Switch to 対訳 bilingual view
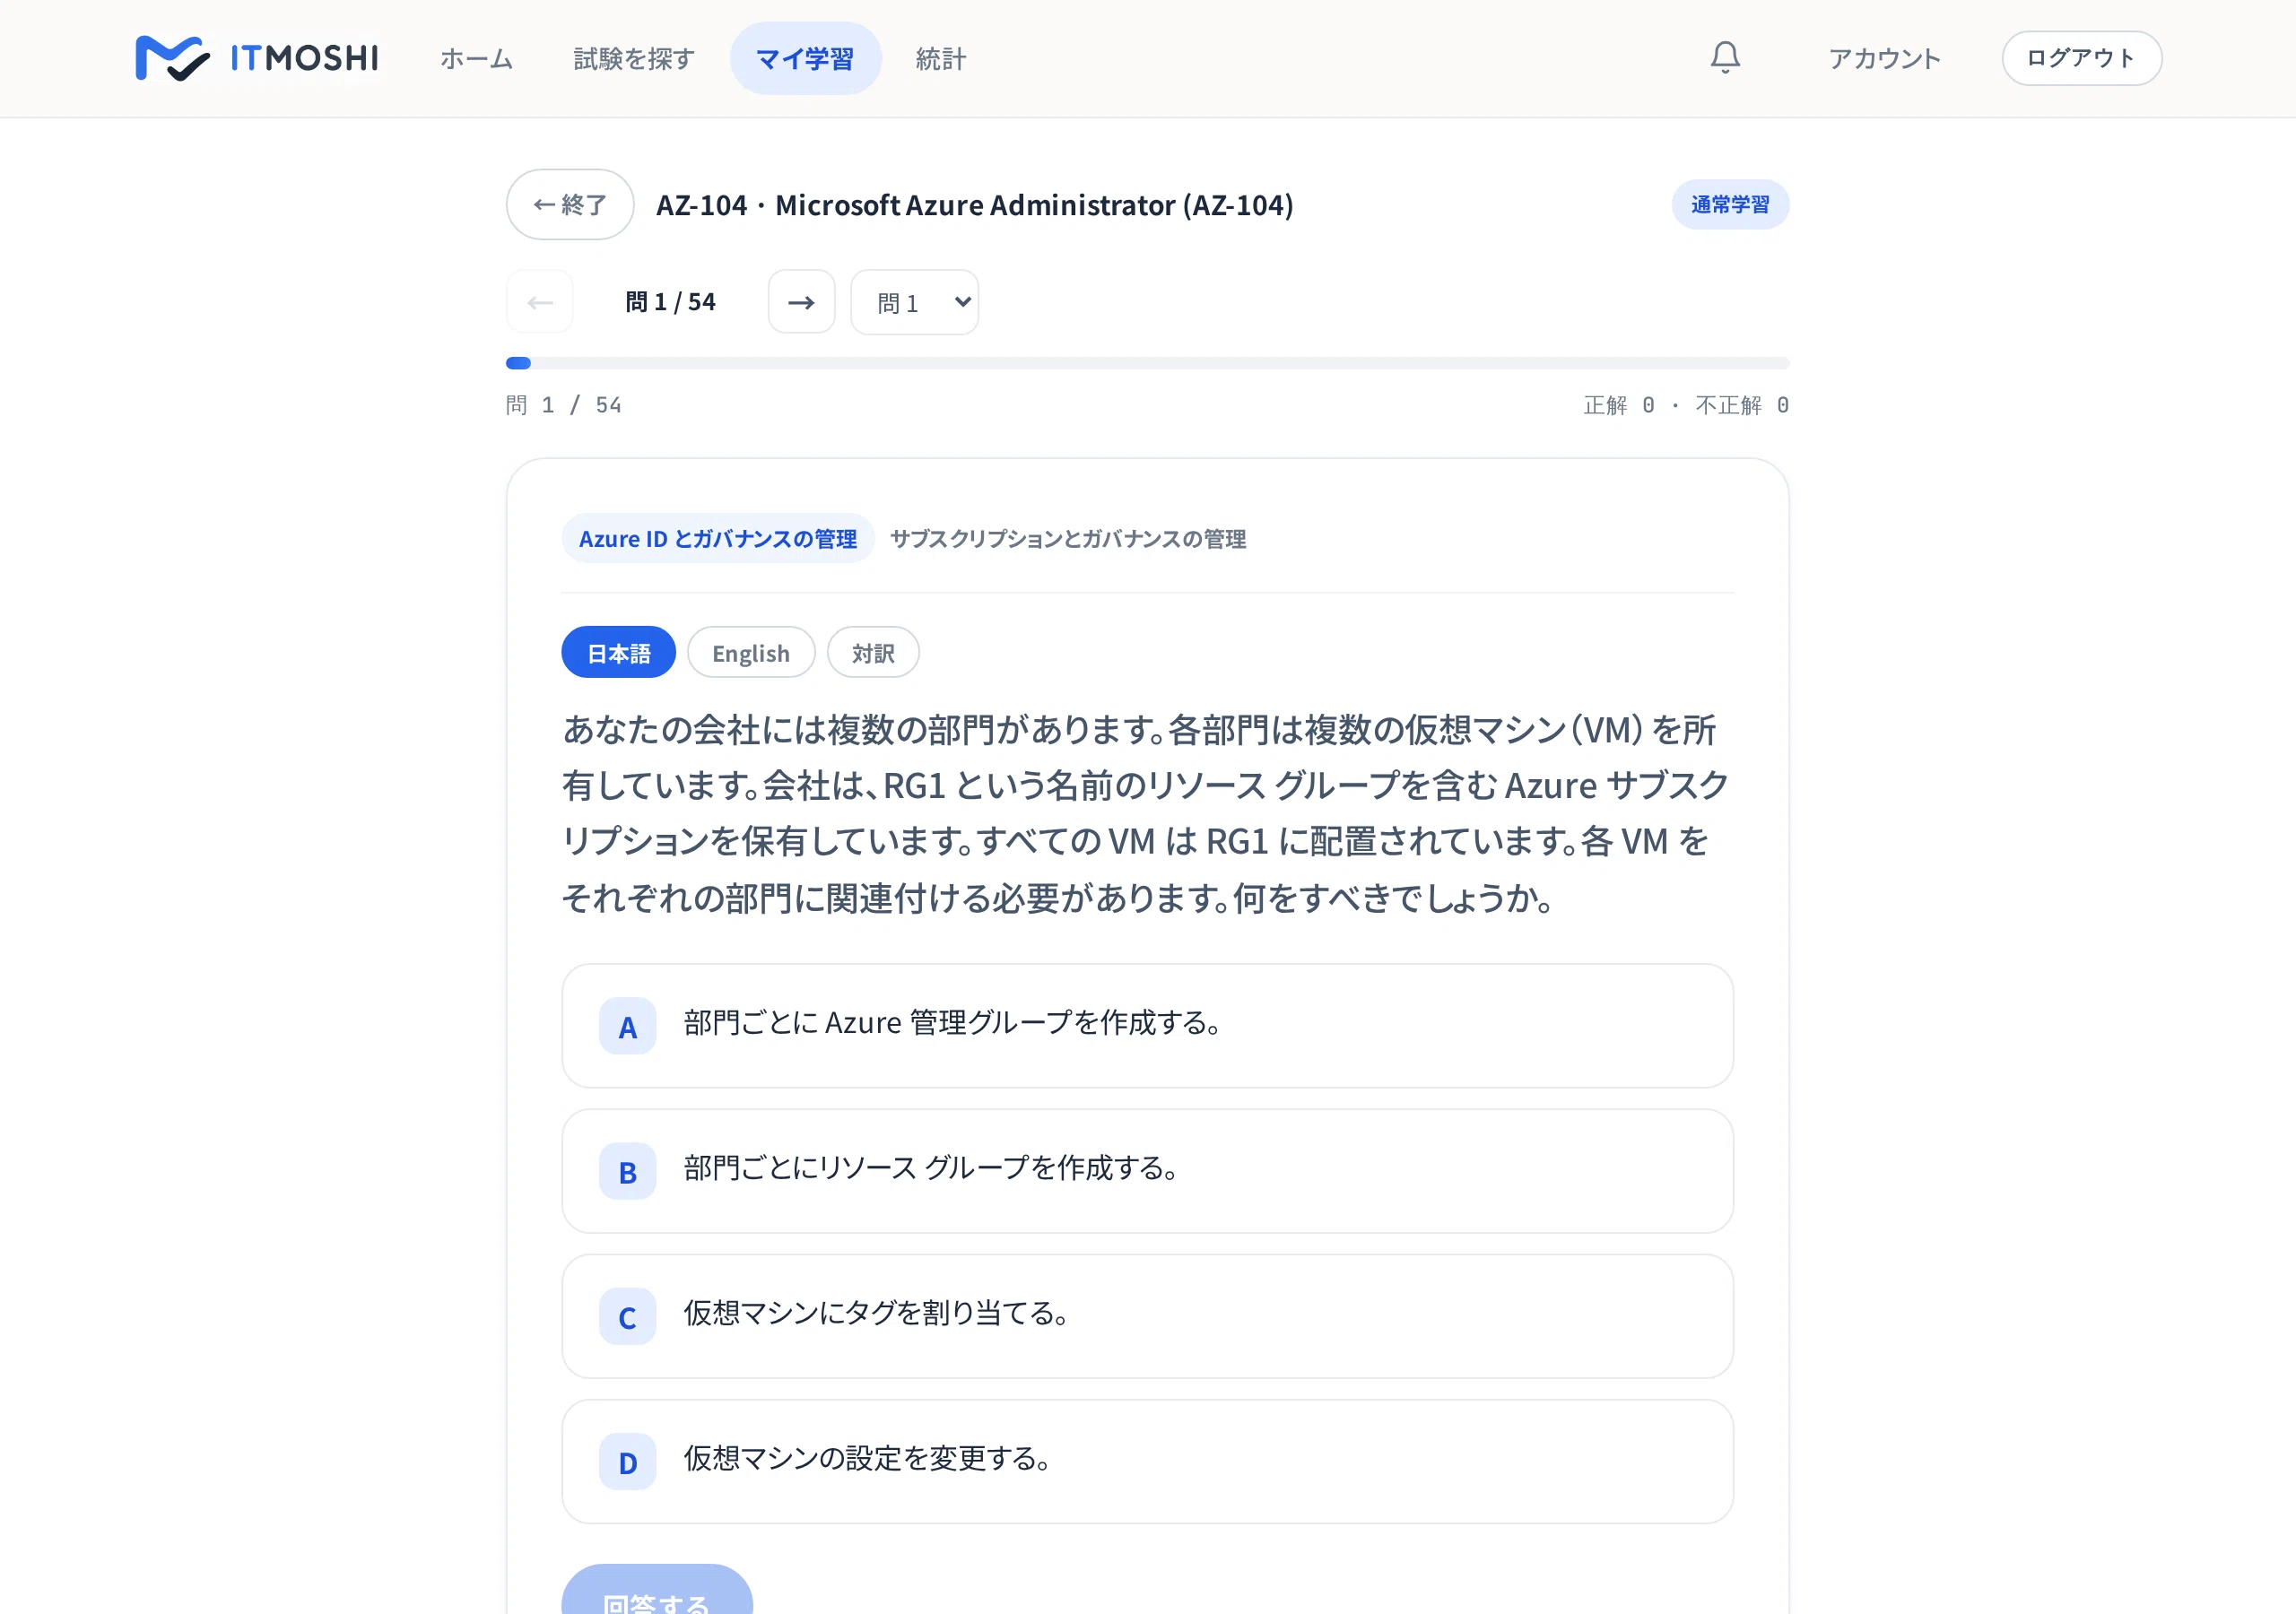Viewport: 2296px width, 1614px height. (x=873, y=653)
